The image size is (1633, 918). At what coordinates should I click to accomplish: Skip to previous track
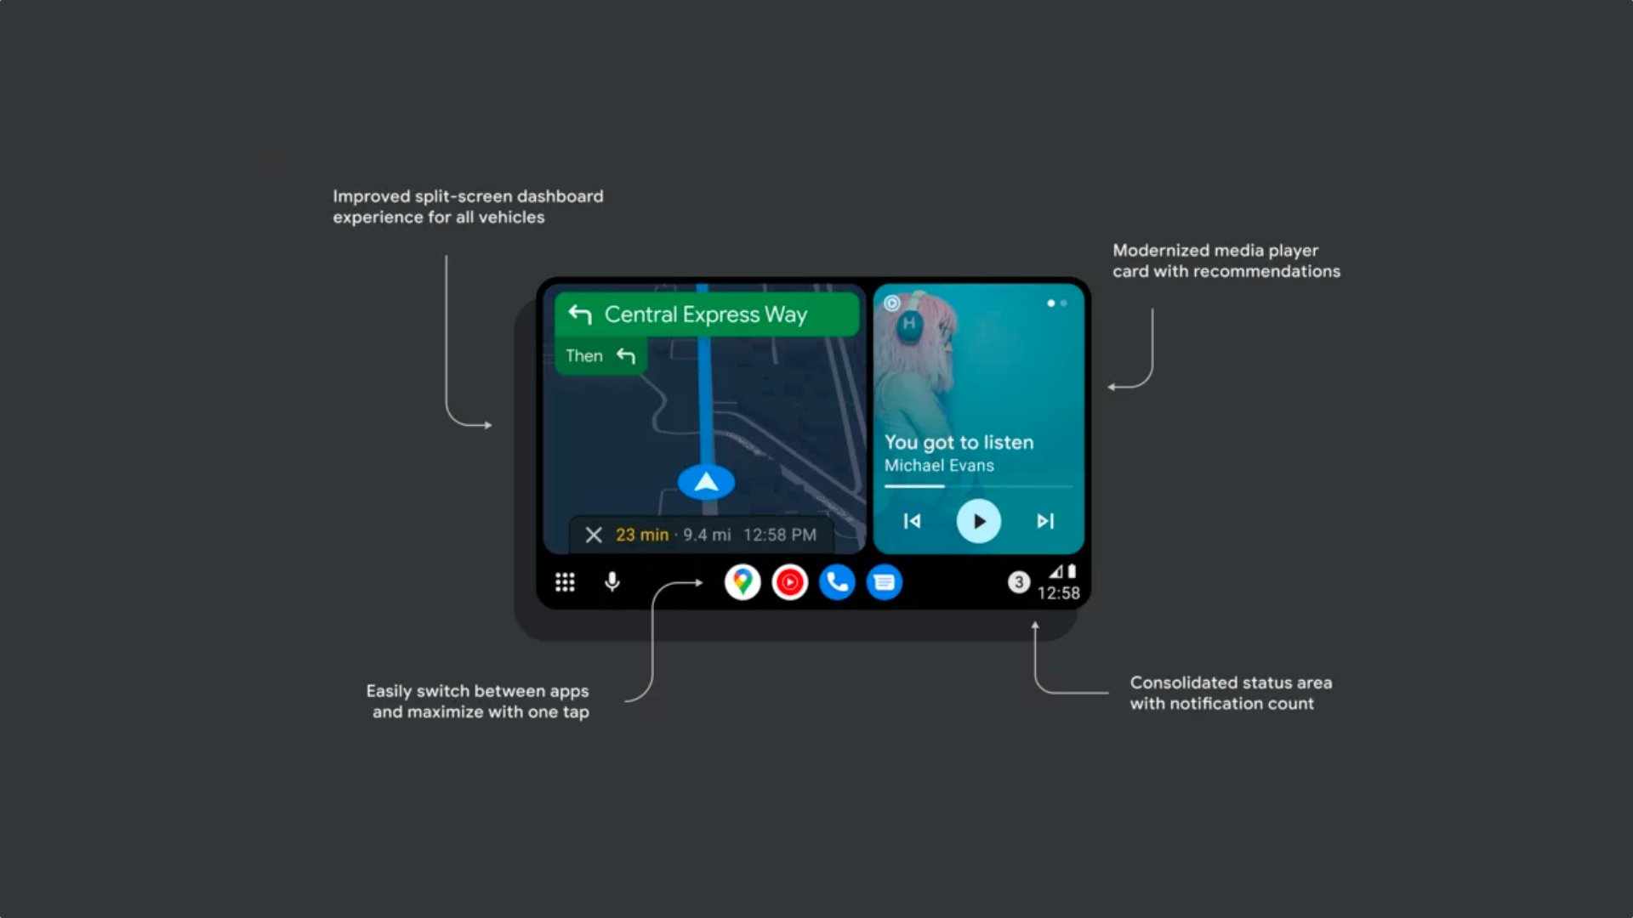point(912,520)
